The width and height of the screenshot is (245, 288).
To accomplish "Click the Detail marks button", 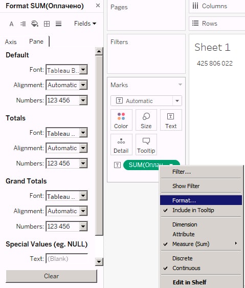I will 121,145.
